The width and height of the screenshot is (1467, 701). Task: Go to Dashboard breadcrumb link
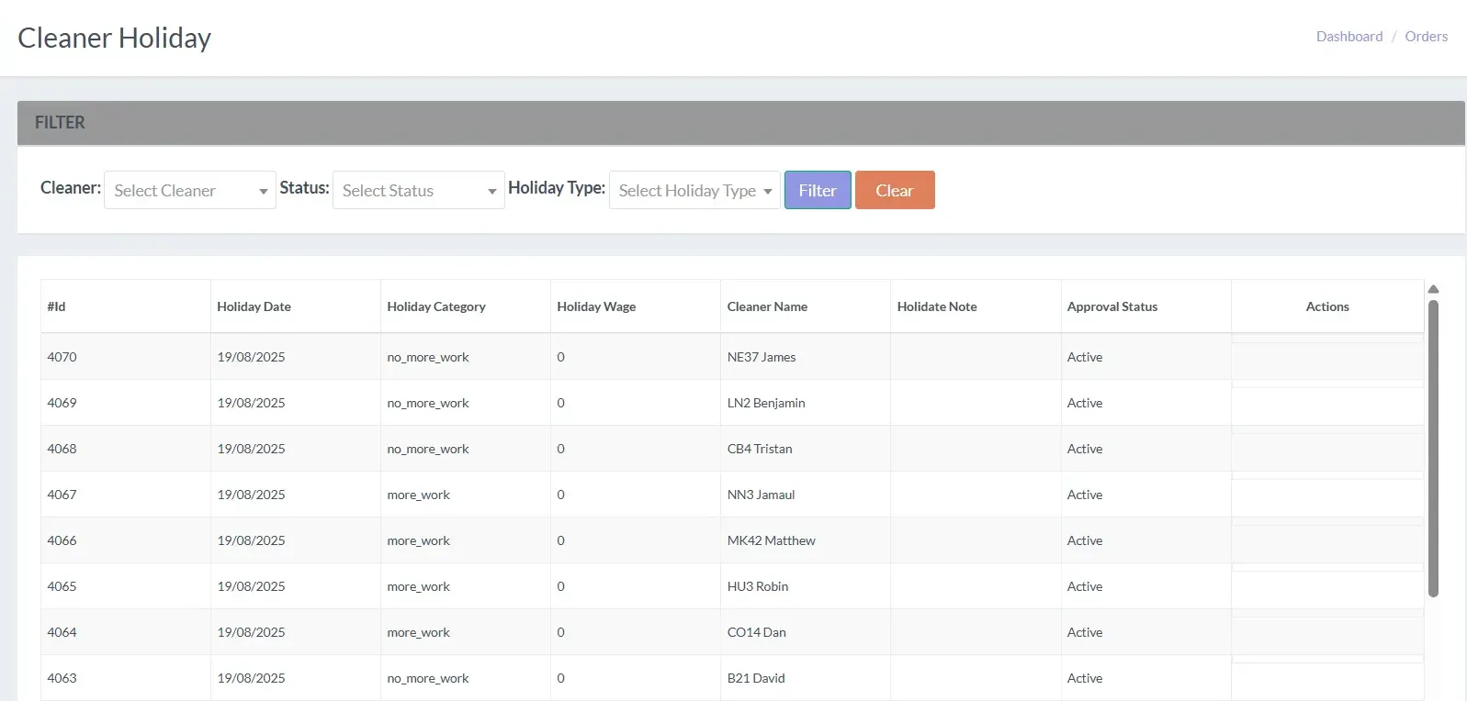tap(1349, 37)
